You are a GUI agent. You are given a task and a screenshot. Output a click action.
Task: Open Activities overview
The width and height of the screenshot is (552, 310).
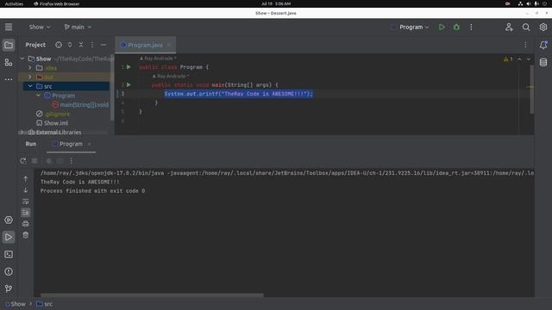pos(14,3)
